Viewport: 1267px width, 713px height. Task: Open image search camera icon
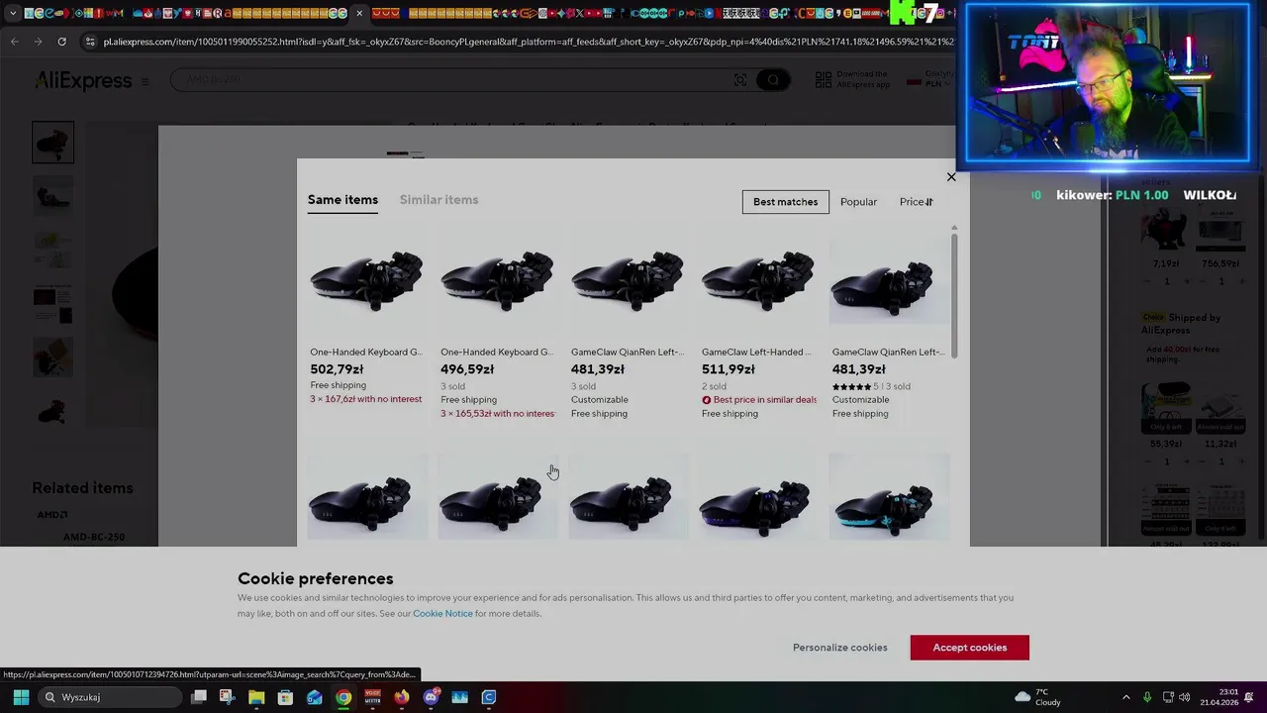point(740,79)
